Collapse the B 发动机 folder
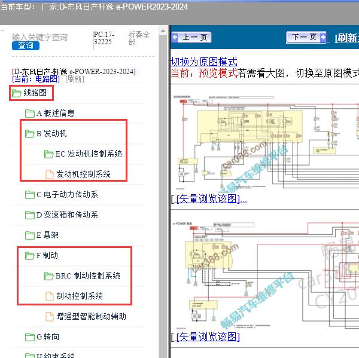This screenshot has width=359, height=358. click(51, 134)
